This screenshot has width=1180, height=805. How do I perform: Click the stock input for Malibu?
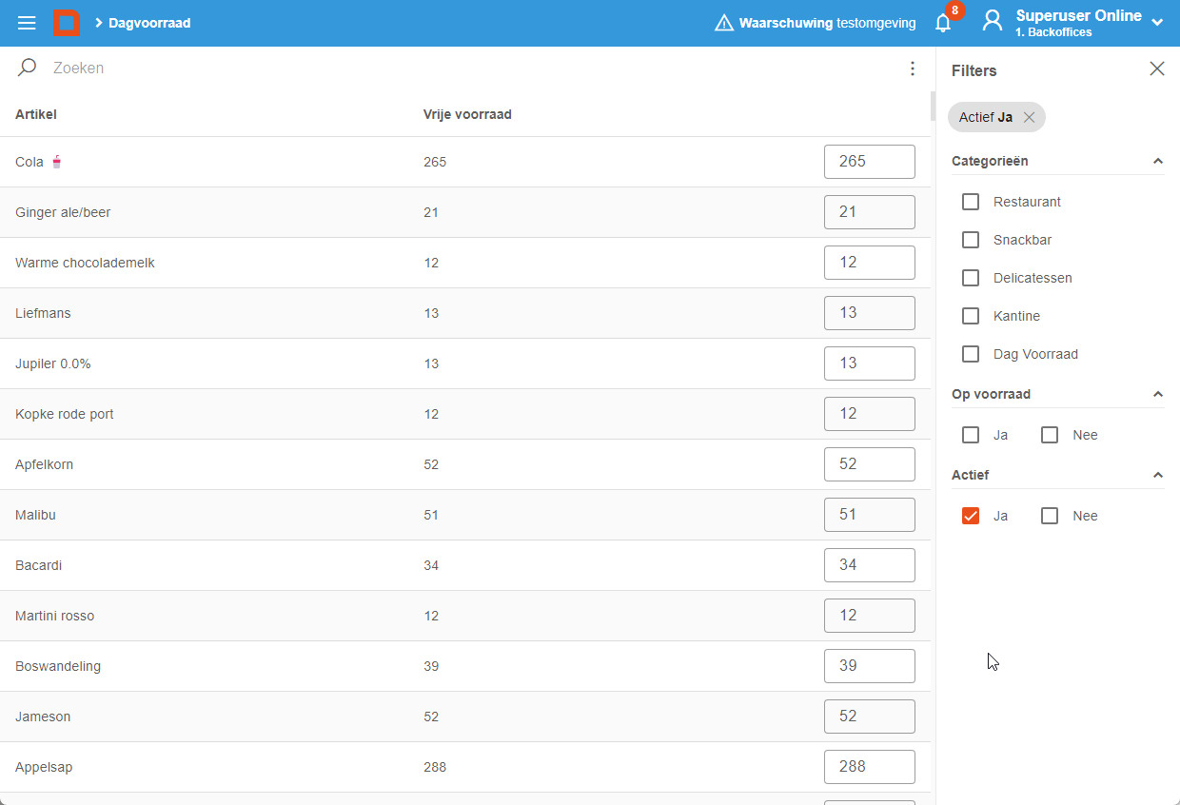tap(870, 515)
